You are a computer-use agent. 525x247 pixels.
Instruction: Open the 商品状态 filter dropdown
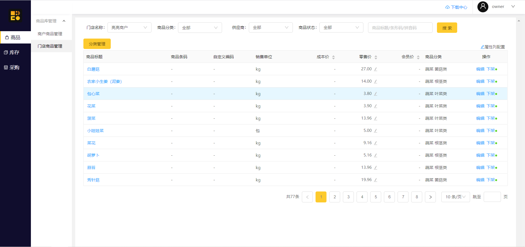[341, 28]
